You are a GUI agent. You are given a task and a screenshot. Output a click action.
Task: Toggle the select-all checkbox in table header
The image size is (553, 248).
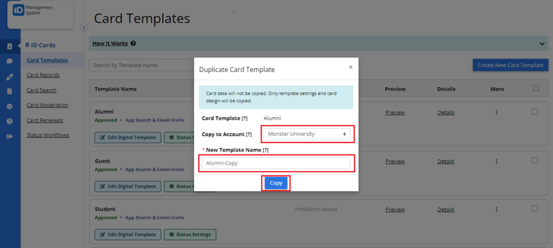[535, 89]
